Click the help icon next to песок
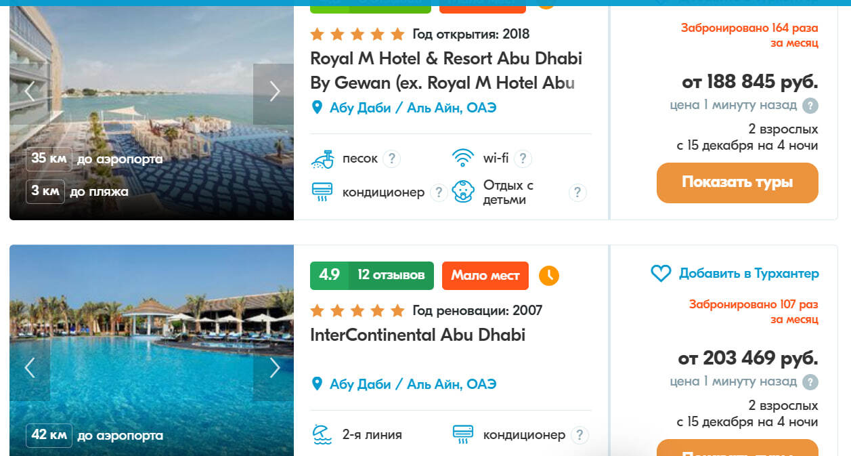Viewport: 851px width, 456px height. click(391, 159)
